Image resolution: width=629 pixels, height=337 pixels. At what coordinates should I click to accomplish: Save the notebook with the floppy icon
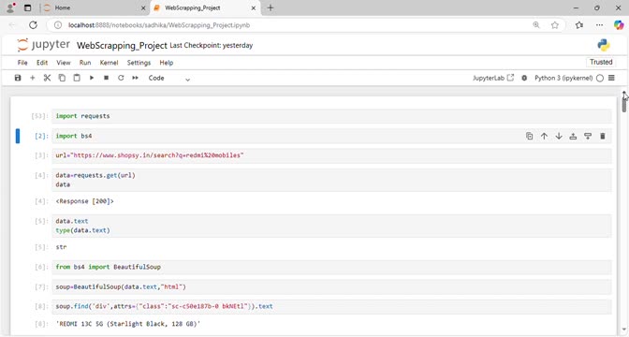point(18,78)
